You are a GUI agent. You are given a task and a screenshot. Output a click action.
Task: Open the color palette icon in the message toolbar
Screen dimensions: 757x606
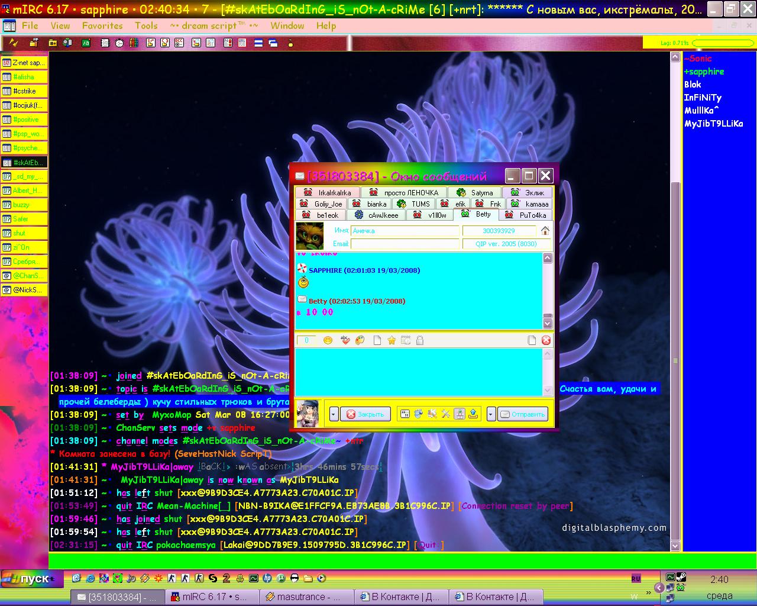(360, 340)
